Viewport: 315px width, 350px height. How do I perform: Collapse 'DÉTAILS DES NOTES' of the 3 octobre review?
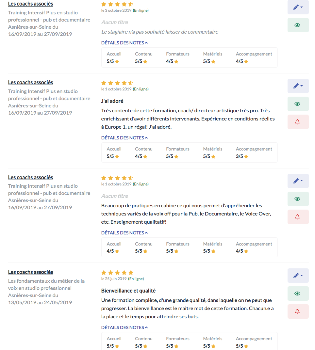pyautogui.click(x=124, y=43)
